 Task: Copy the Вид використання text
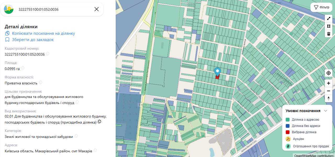point(99,122)
